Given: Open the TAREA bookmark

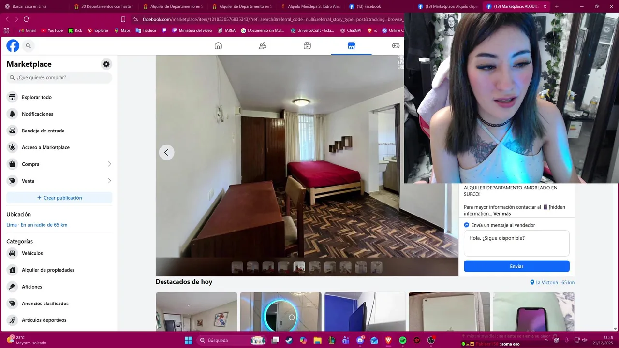Looking at the screenshot, I should [x=226, y=30].
